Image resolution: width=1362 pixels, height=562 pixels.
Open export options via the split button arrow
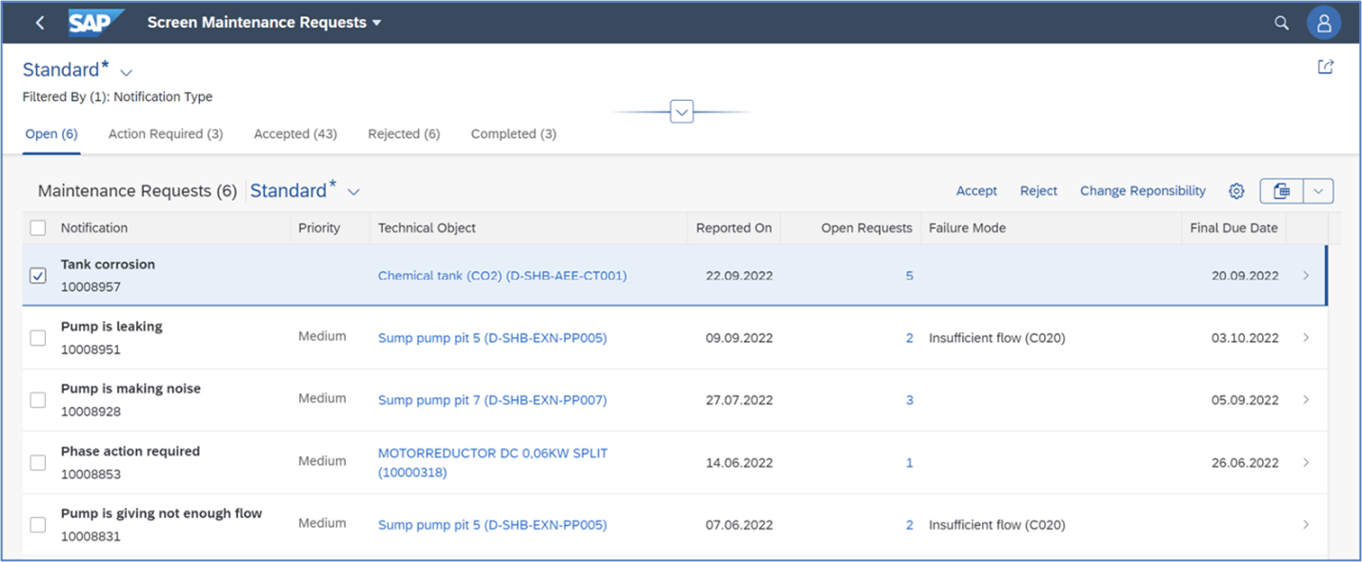pos(1319,191)
